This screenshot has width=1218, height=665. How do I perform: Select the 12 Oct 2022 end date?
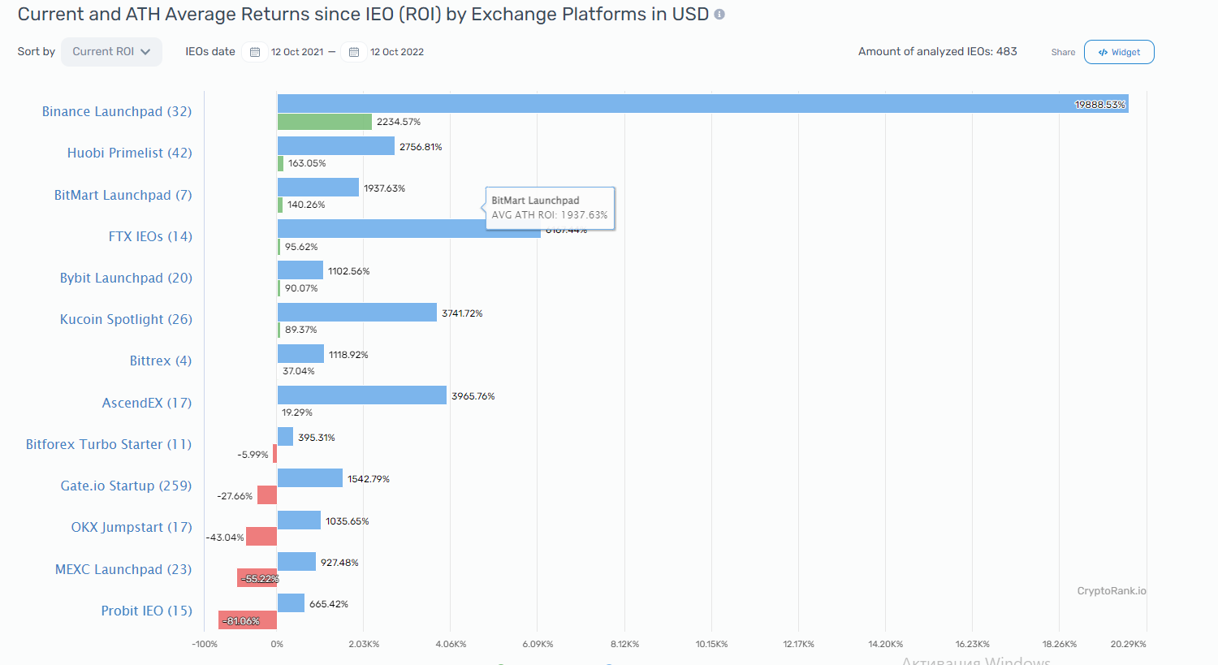(397, 52)
